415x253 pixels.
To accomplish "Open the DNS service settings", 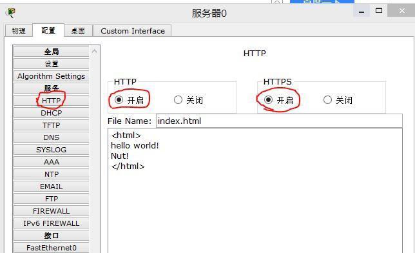I will [x=52, y=137].
